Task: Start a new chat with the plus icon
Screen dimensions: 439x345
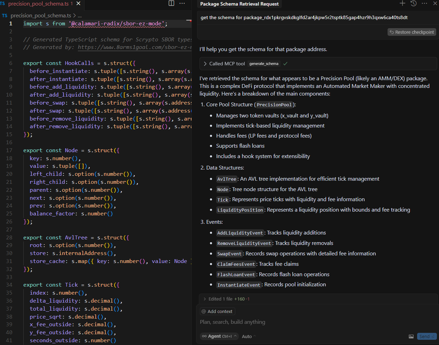Action: (x=402, y=3)
